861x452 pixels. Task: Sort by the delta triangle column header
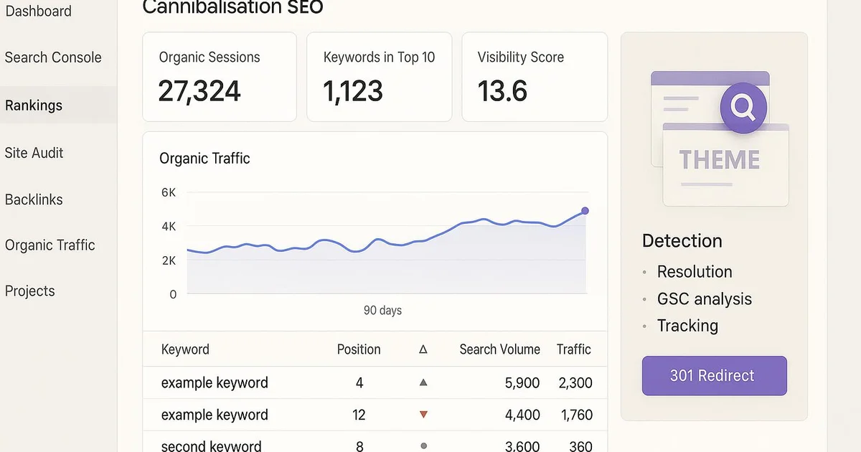[x=423, y=350]
